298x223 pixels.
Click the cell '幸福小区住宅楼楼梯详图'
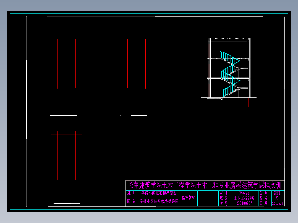tap(159, 201)
